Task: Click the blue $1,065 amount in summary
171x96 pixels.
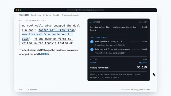Action: click(x=45, y=54)
